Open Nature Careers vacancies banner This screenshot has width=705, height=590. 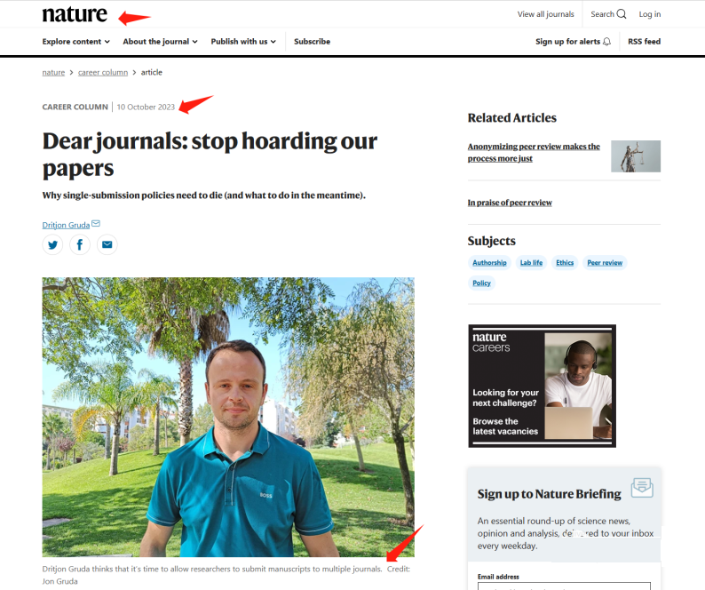pos(543,387)
